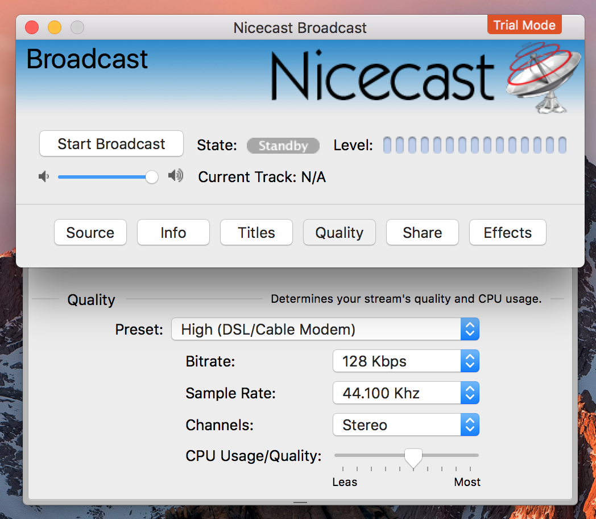The height and width of the screenshot is (519, 596).
Task: Click the Standby state indicator
Action: 283,146
